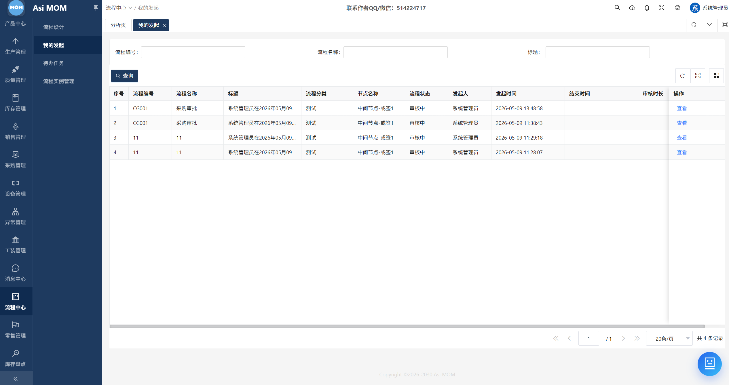Open notifications bell icon

coord(647,8)
